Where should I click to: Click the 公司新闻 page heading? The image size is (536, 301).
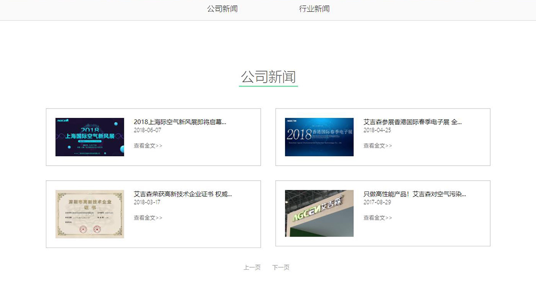point(268,76)
